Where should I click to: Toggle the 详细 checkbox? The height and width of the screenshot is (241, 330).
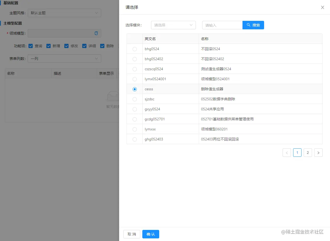click(x=84, y=46)
